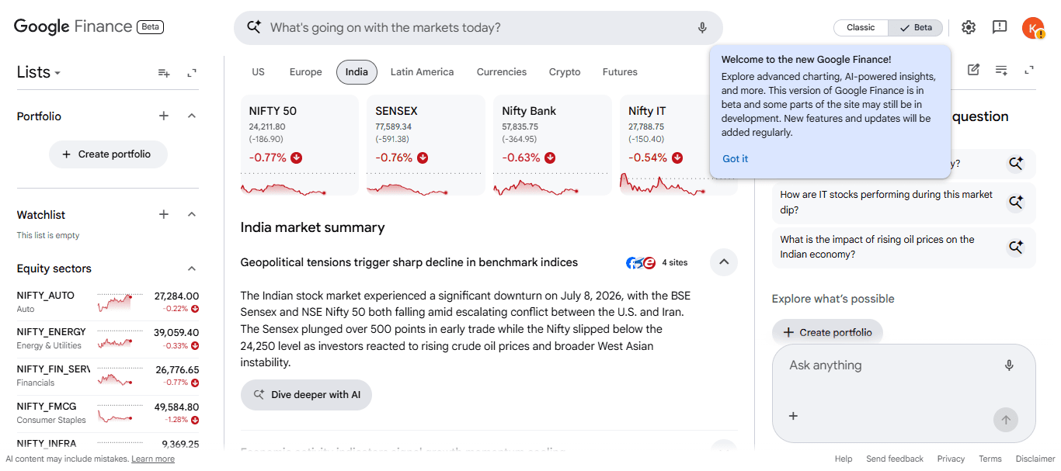
Task: Select the Latin America tab
Action: click(422, 72)
